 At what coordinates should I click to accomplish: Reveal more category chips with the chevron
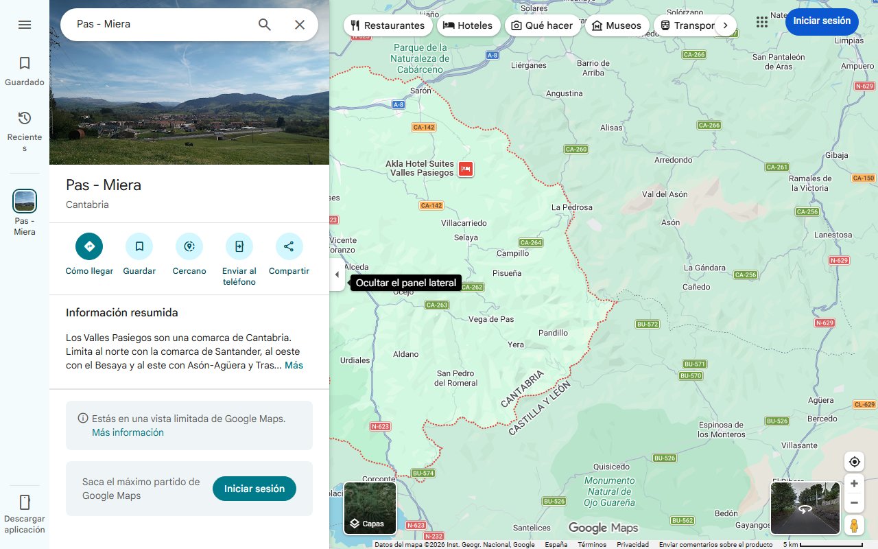pos(725,24)
